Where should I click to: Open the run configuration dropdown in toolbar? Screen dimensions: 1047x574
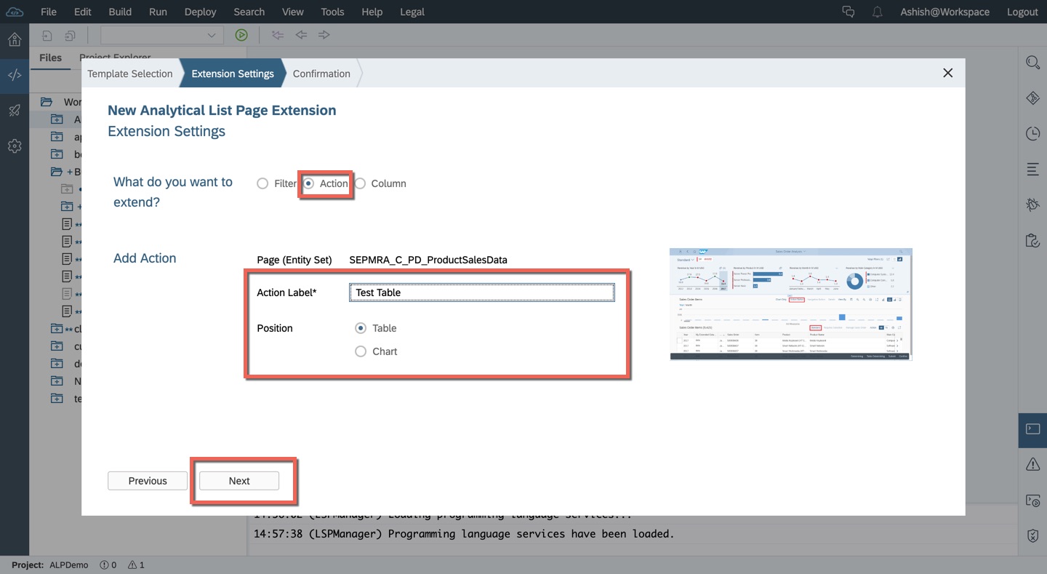point(212,34)
